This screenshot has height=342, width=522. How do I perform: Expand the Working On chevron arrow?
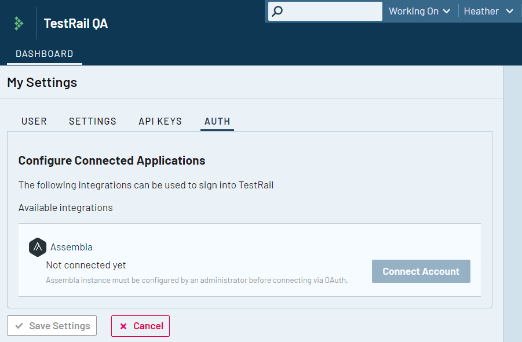coord(447,12)
